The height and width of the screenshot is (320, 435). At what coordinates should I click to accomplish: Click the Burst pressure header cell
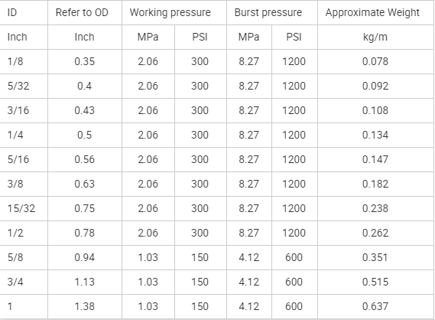(272, 12)
